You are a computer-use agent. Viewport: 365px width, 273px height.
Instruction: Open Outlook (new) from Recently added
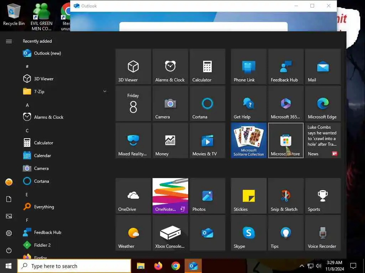pos(65,53)
